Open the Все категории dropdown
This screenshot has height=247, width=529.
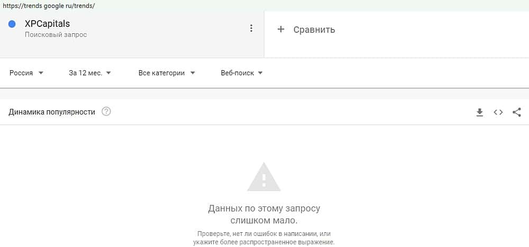[167, 73]
